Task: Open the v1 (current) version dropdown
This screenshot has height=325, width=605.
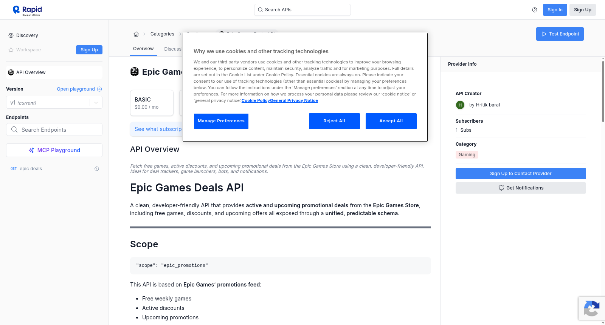Action: [x=54, y=103]
